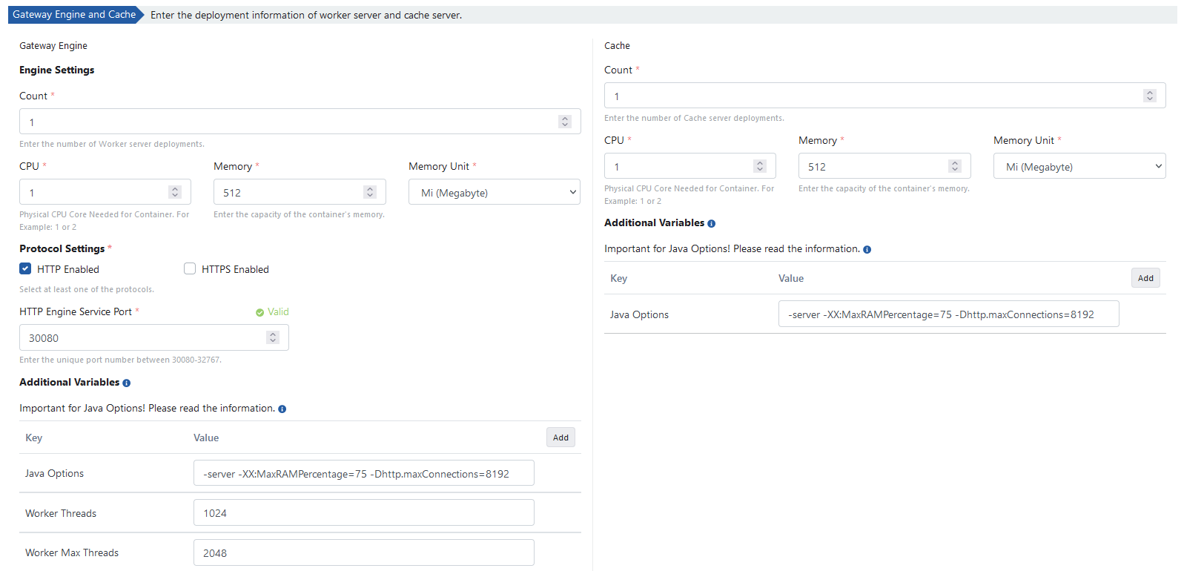Click the green Valid check icon

click(x=259, y=313)
